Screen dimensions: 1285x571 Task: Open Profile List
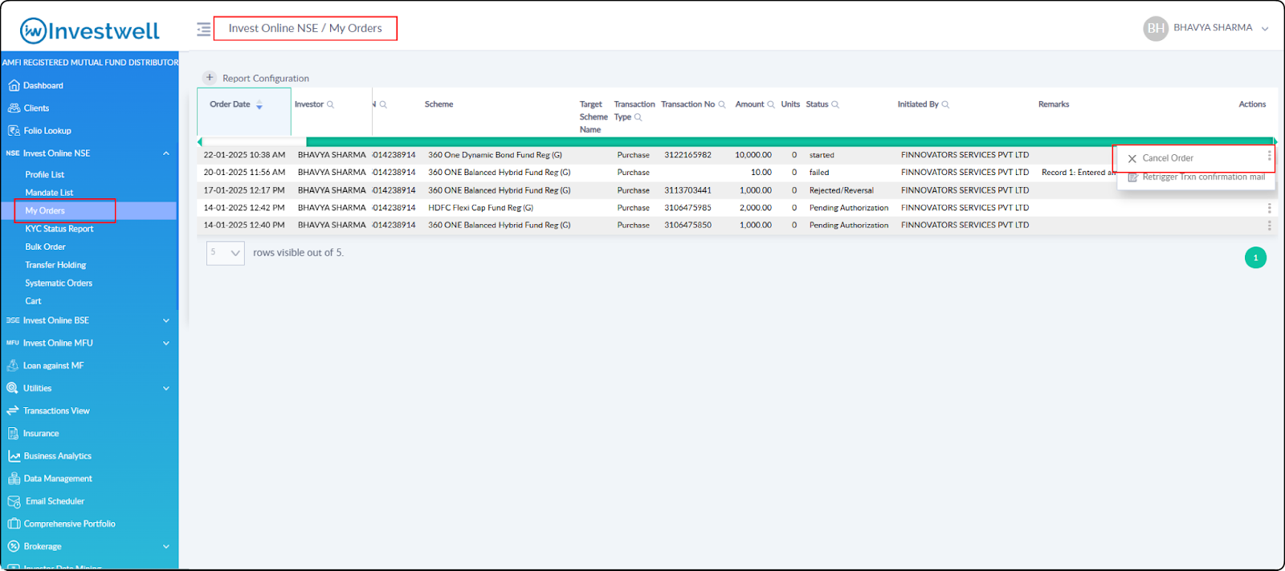click(x=44, y=174)
